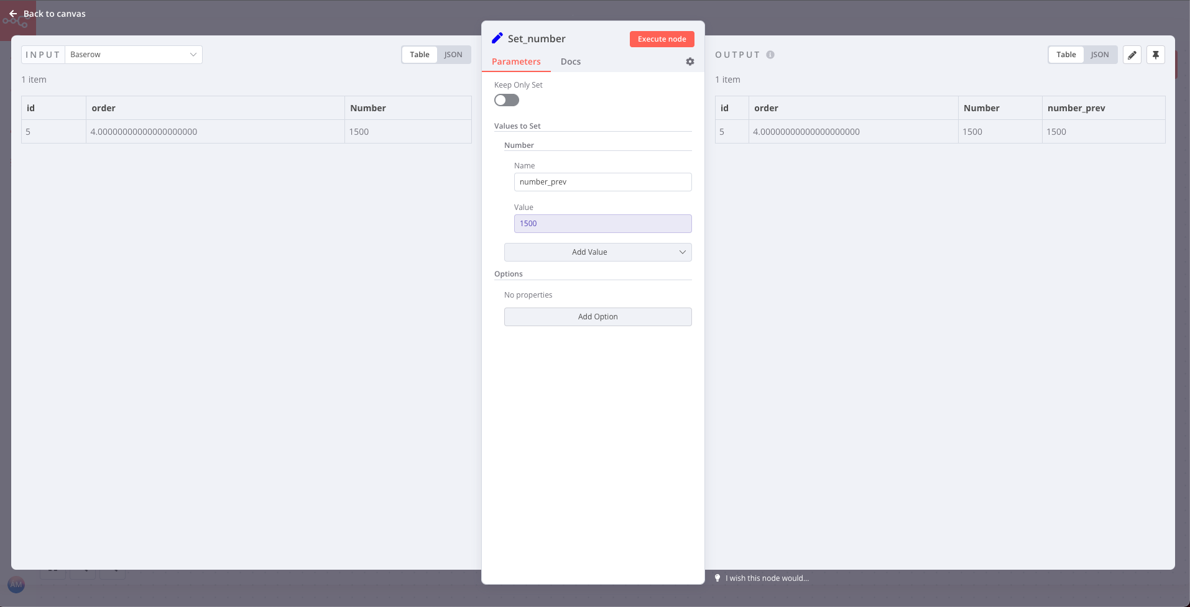
Task: Click the 'I wish this node would...' link
Action: pyautogui.click(x=767, y=578)
